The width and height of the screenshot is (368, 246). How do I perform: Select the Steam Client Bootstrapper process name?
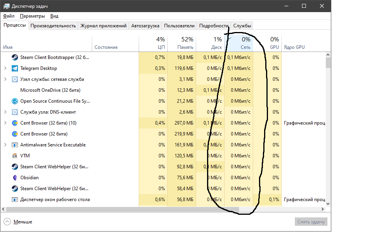coord(55,57)
